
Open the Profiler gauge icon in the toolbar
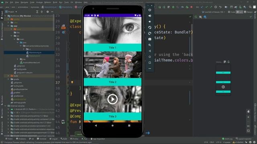click(182, 7)
